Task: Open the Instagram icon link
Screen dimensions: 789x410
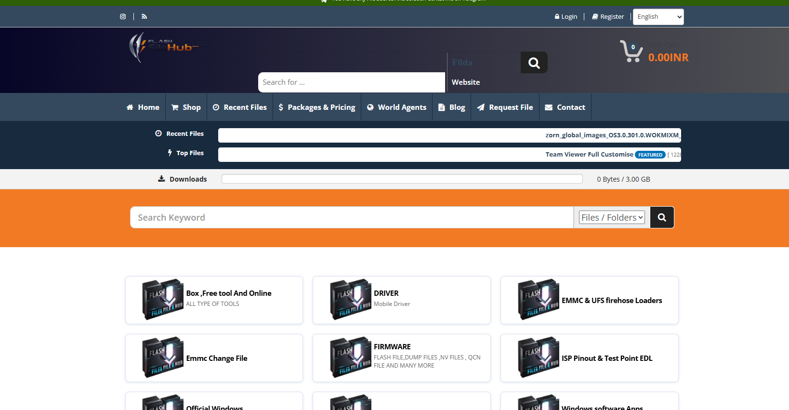Action: pyautogui.click(x=123, y=16)
